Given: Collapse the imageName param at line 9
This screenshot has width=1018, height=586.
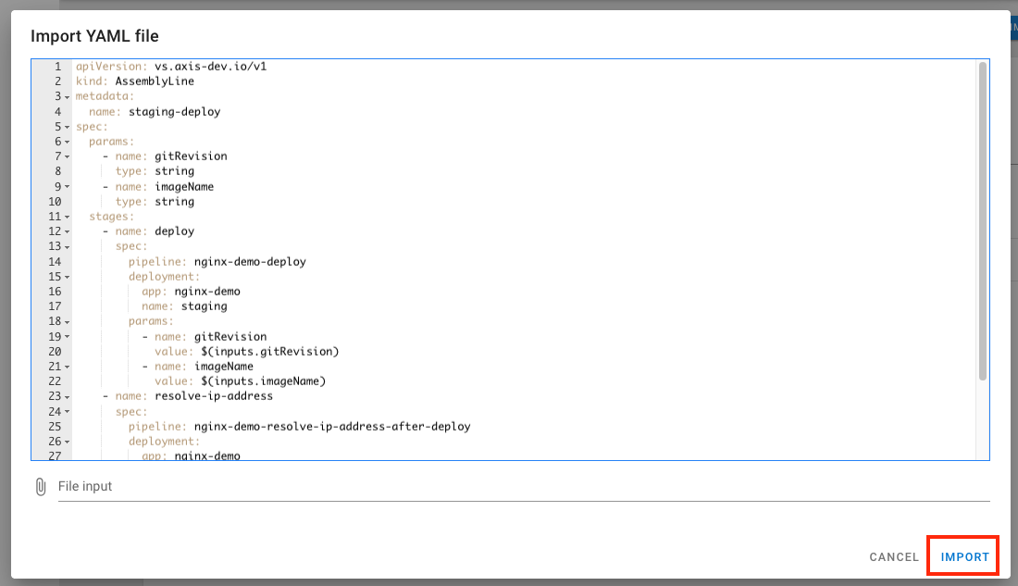Looking at the screenshot, I should (x=68, y=187).
